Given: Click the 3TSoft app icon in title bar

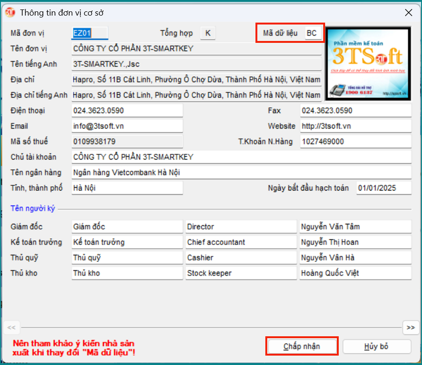Looking at the screenshot, I should tap(10, 13).
